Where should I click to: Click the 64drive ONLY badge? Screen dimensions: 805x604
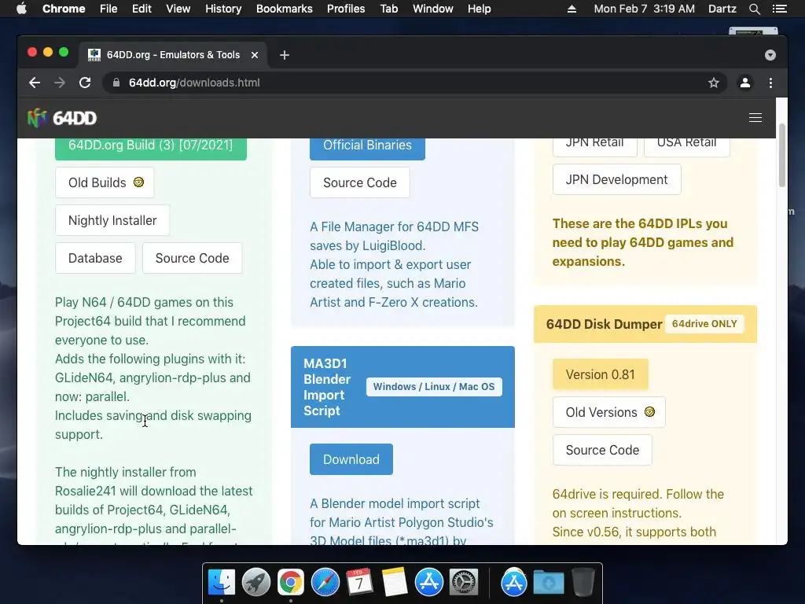pyautogui.click(x=704, y=324)
